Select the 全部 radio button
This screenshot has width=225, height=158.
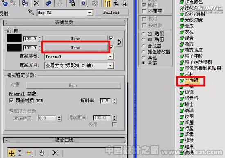[143, 63]
